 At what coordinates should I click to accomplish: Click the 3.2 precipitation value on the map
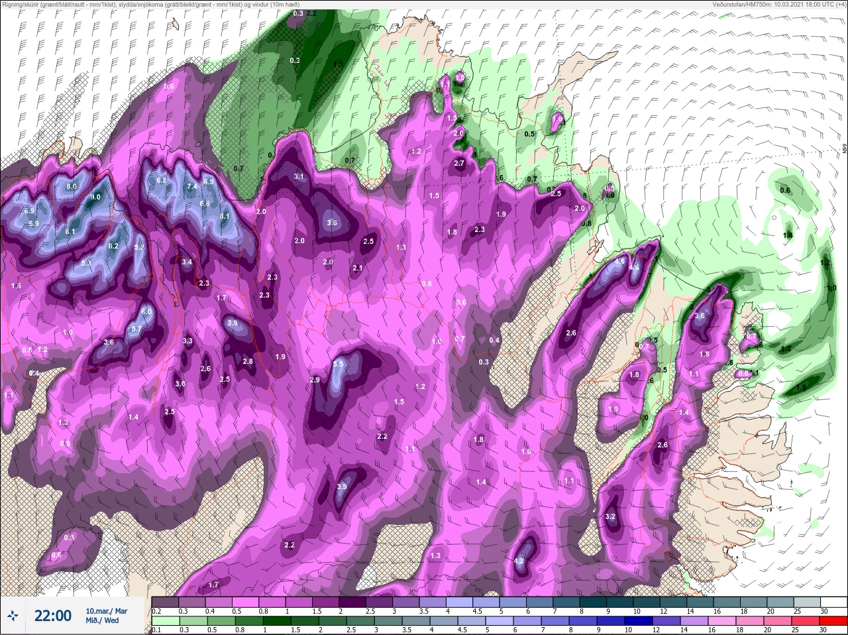click(x=611, y=516)
